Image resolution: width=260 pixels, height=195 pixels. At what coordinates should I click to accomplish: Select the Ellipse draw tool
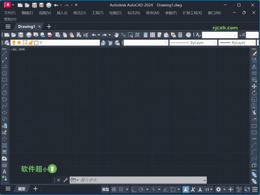coord(4,112)
